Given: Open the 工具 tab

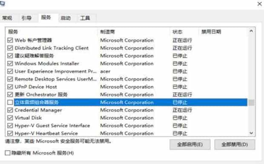Looking at the screenshot, I should pyautogui.click(x=85, y=18).
